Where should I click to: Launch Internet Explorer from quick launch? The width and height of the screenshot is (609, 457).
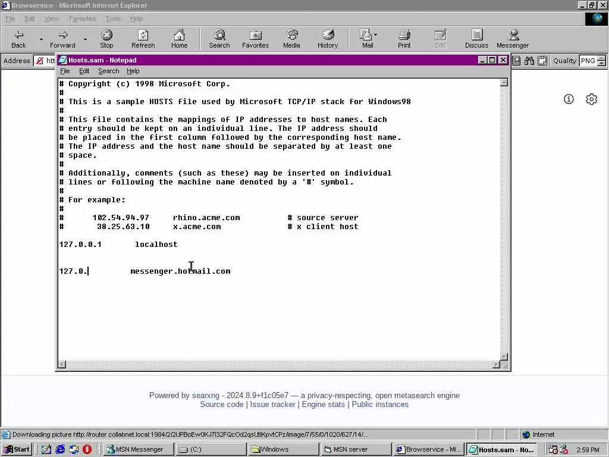[x=60, y=449]
